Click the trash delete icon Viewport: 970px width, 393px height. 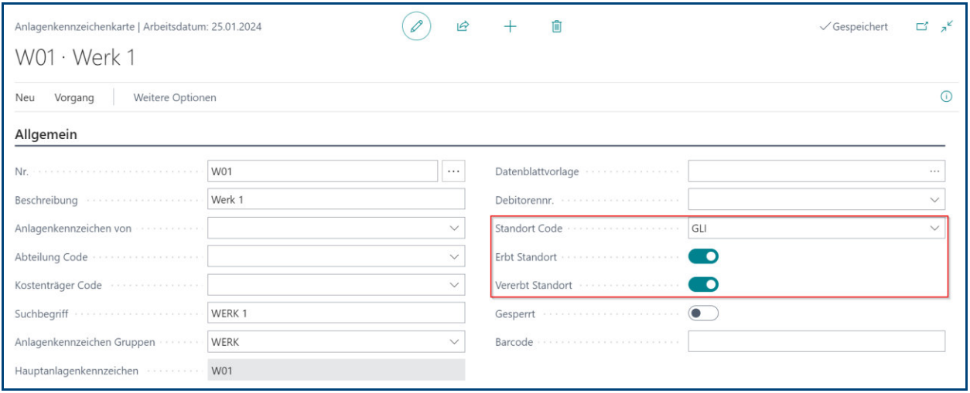pyautogui.click(x=556, y=27)
